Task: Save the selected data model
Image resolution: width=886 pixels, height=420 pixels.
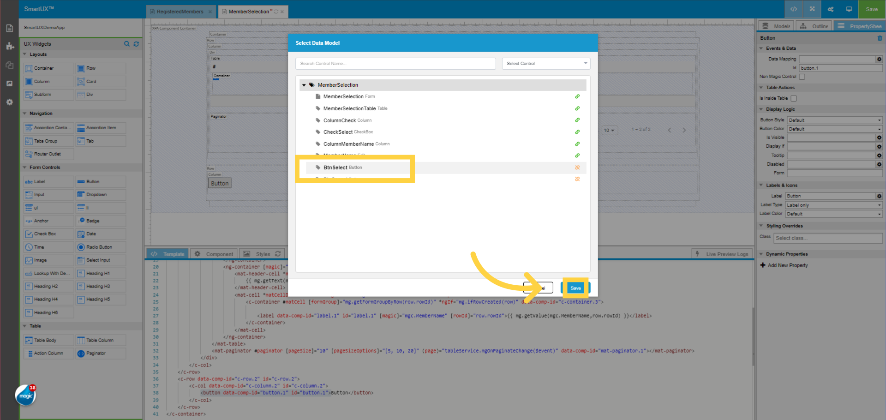Action: tap(575, 288)
